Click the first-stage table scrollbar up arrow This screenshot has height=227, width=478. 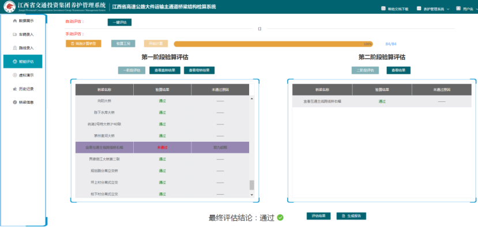pyautogui.click(x=252, y=99)
